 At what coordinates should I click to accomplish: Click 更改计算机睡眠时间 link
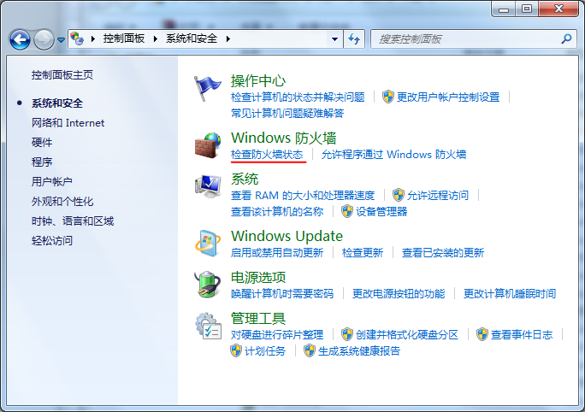point(510,294)
